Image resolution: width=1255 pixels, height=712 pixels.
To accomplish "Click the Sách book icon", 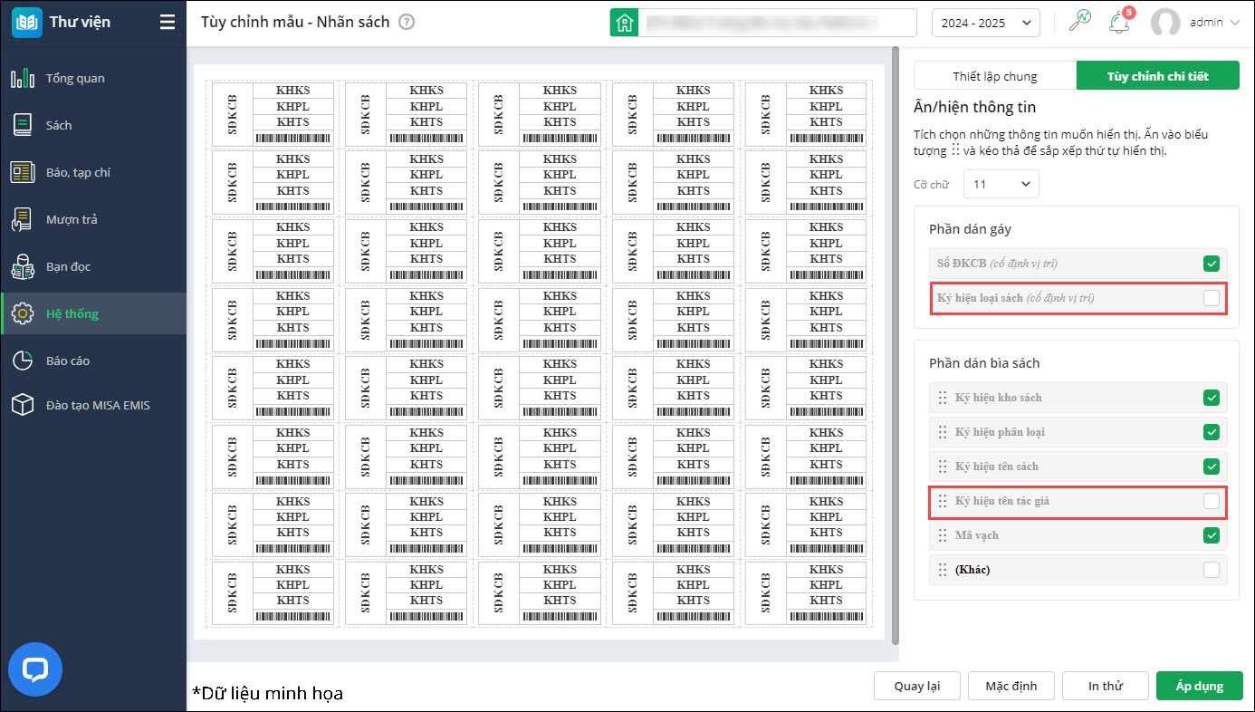I will (x=23, y=125).
